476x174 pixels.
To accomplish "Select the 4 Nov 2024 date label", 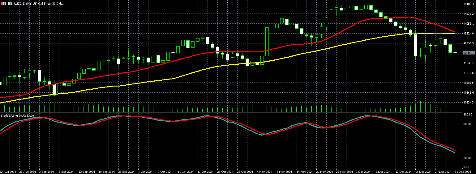I will click(264, 172).
